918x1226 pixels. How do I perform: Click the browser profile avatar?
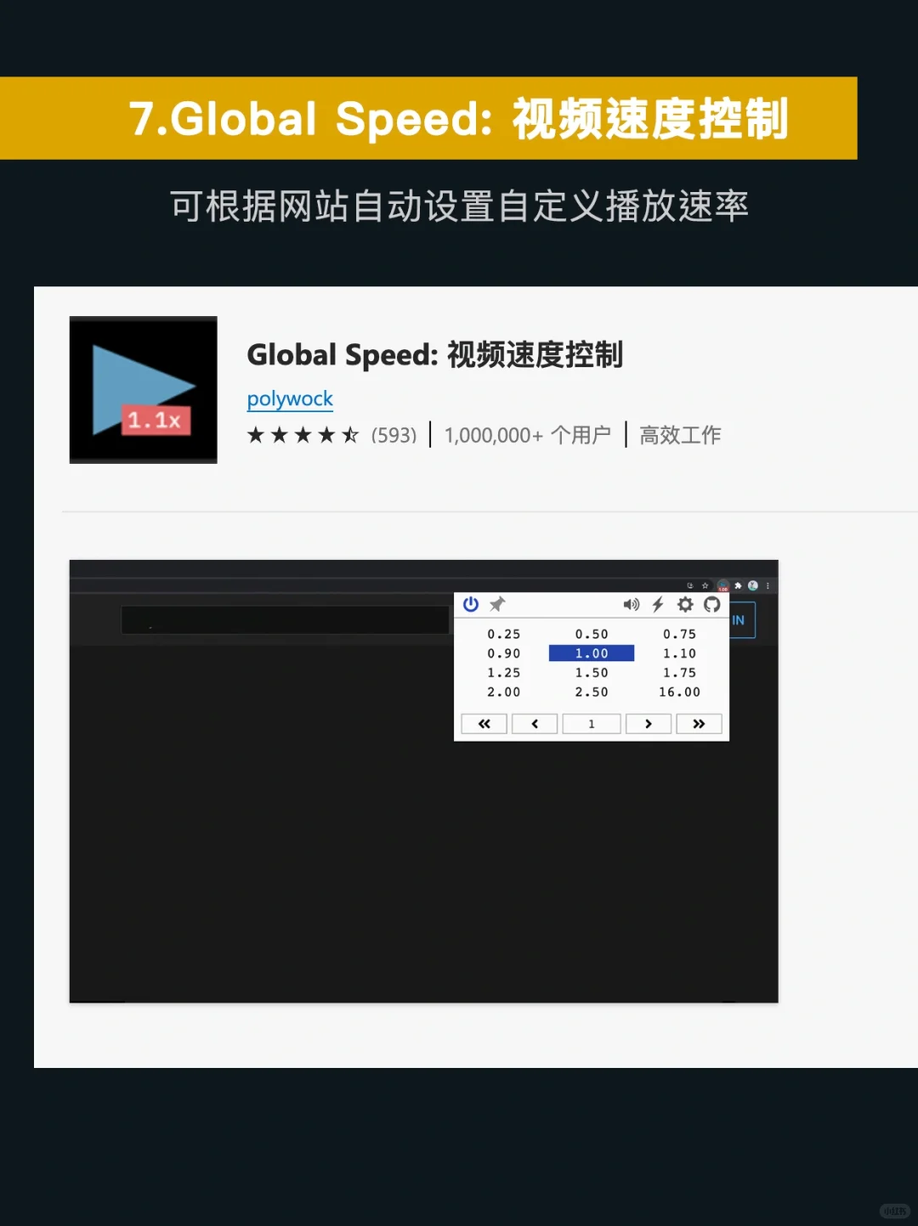[x=753, y=586]
